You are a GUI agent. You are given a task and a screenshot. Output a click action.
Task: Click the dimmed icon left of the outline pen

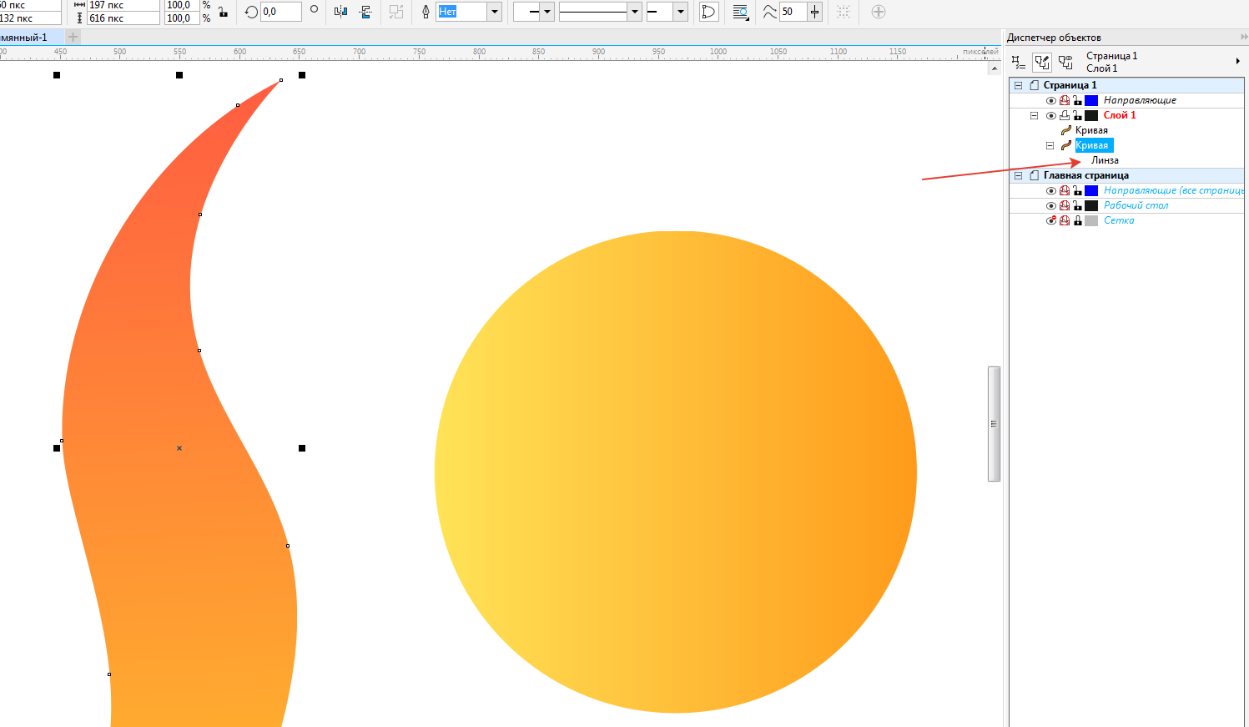[x=396, y=12]
